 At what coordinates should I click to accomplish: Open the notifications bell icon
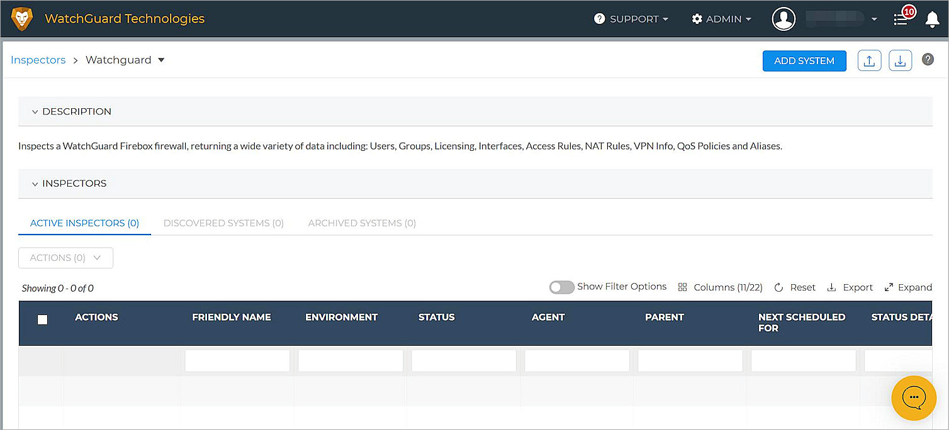pos(932,19)
